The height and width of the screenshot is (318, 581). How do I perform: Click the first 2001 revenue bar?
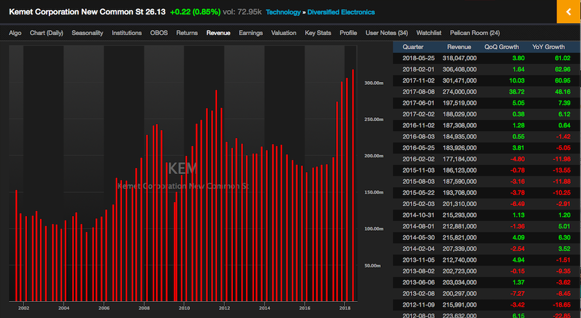click(x=16, y=245)
